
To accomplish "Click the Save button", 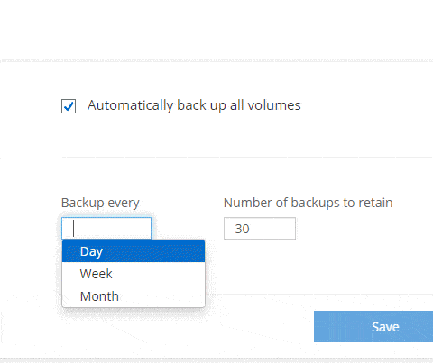I will click(373, 326).
